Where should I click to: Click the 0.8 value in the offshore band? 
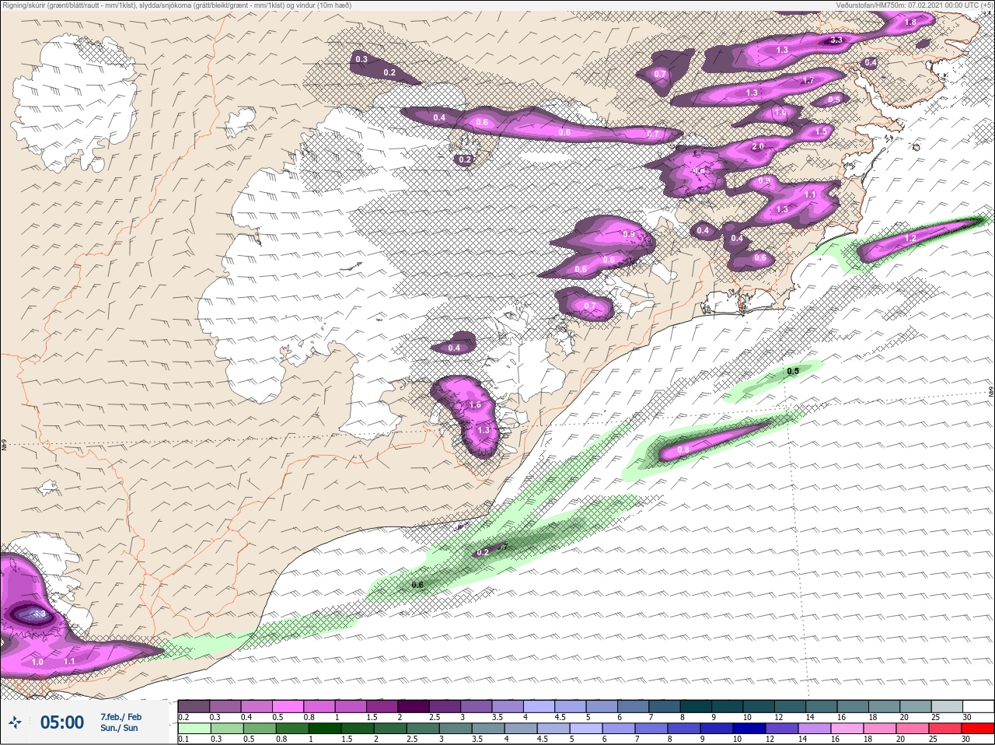(683, 449)
